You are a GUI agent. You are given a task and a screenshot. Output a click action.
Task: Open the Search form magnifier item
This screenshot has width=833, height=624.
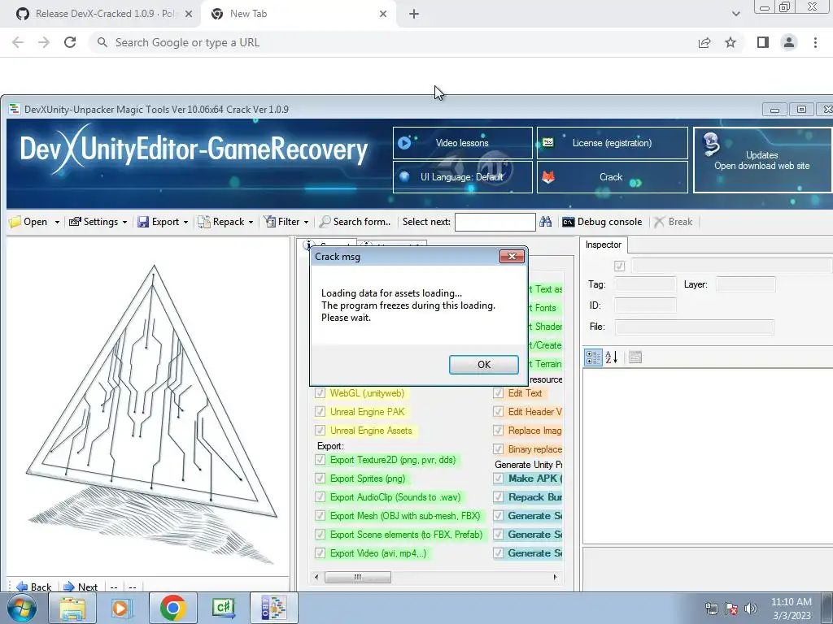click(355, 222)
